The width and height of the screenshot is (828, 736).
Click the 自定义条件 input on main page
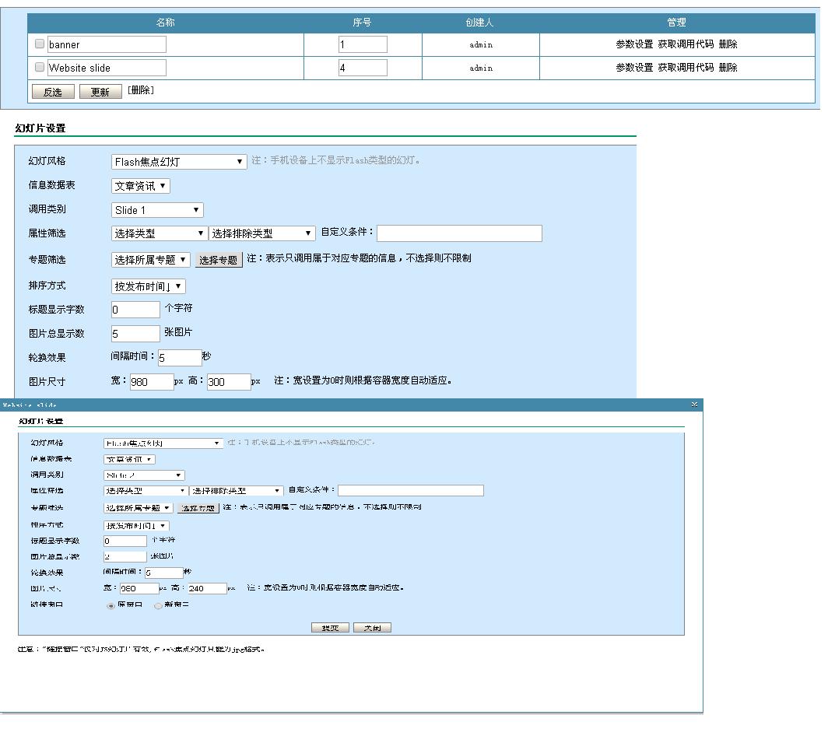pos(459,233)
